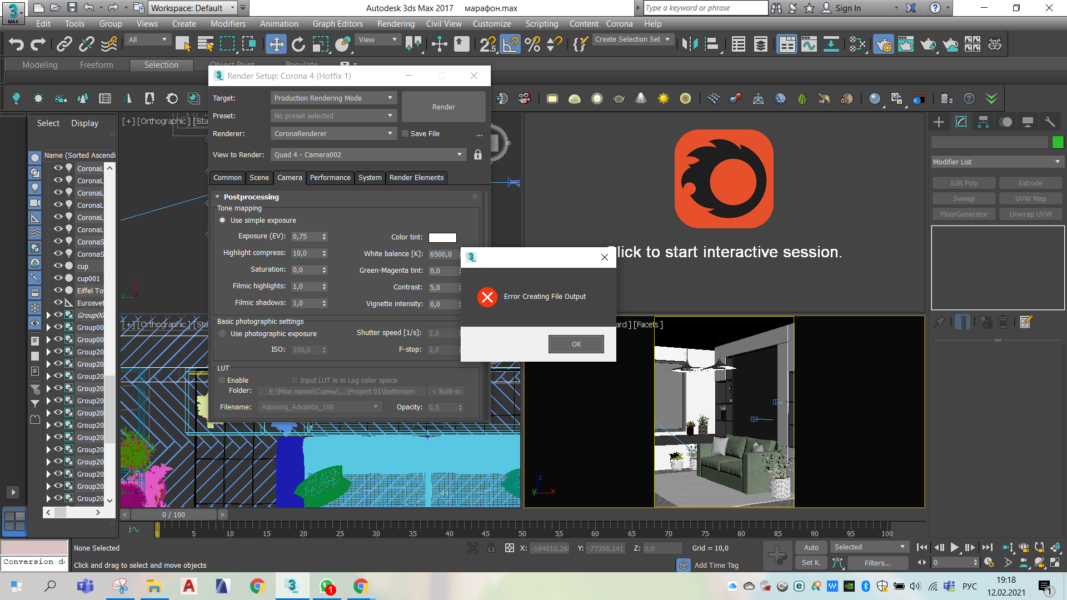Click the FloorGenerator modifier button
1067x600 pixels.
pyautogui.click(x=963, y=214)
